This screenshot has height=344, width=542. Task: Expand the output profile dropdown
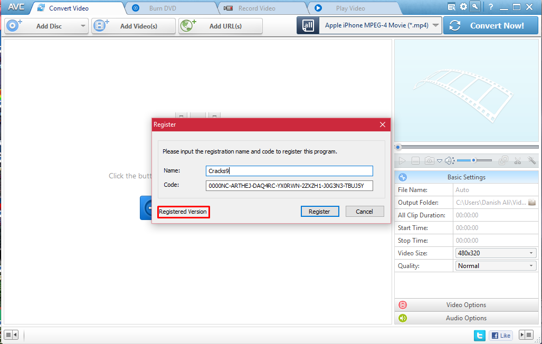[x=435, y=25]
